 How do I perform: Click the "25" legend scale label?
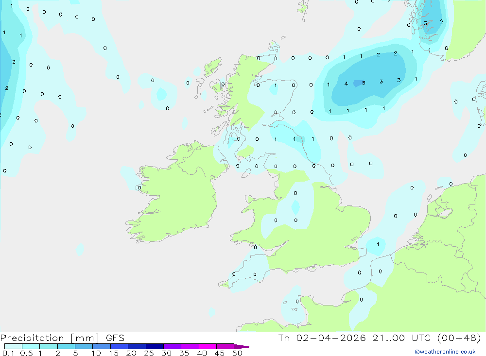point(149,353)
